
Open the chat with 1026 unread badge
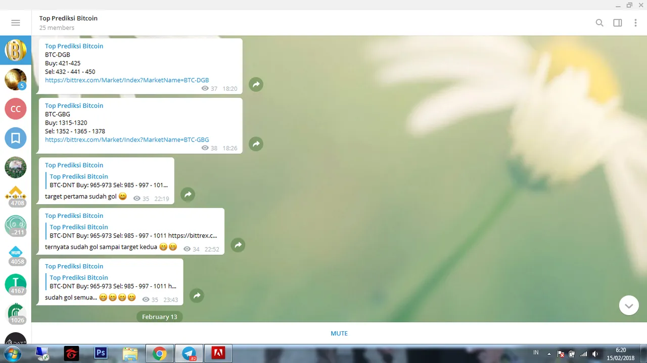16,314
